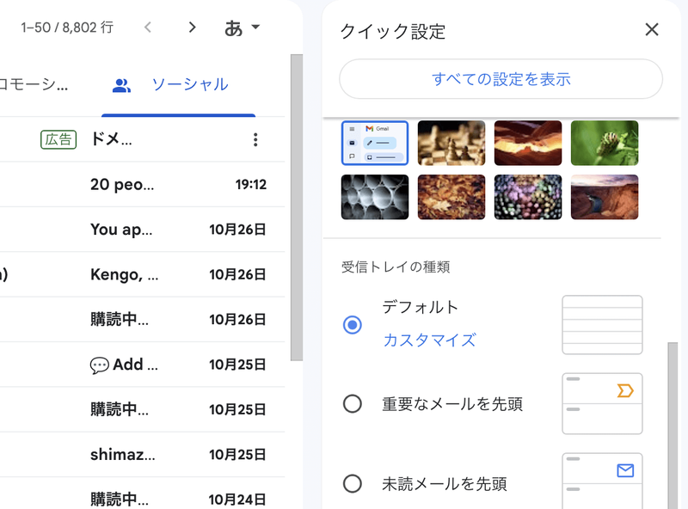Image resolution: width=688 pixels, height=509 pixels.
Task: Open the 購読中 email dated 10月25日
Action: pyautogui.click(x=143, y=409)
